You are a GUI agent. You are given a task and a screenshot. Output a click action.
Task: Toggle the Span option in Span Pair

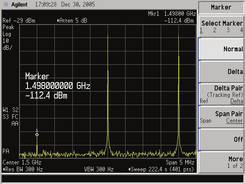click(x=206, y=121)
